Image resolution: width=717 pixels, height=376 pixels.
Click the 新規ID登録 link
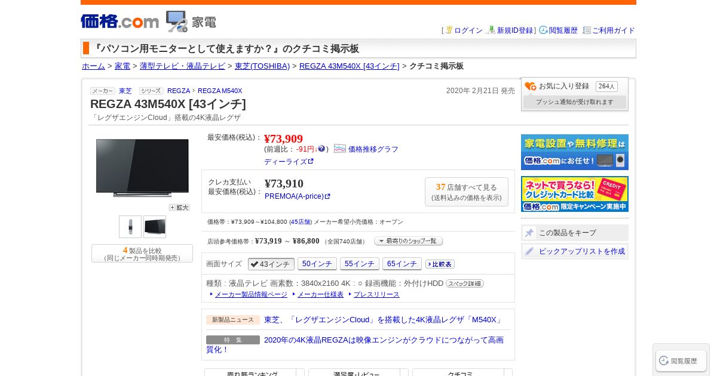click(x=515, y=30)
